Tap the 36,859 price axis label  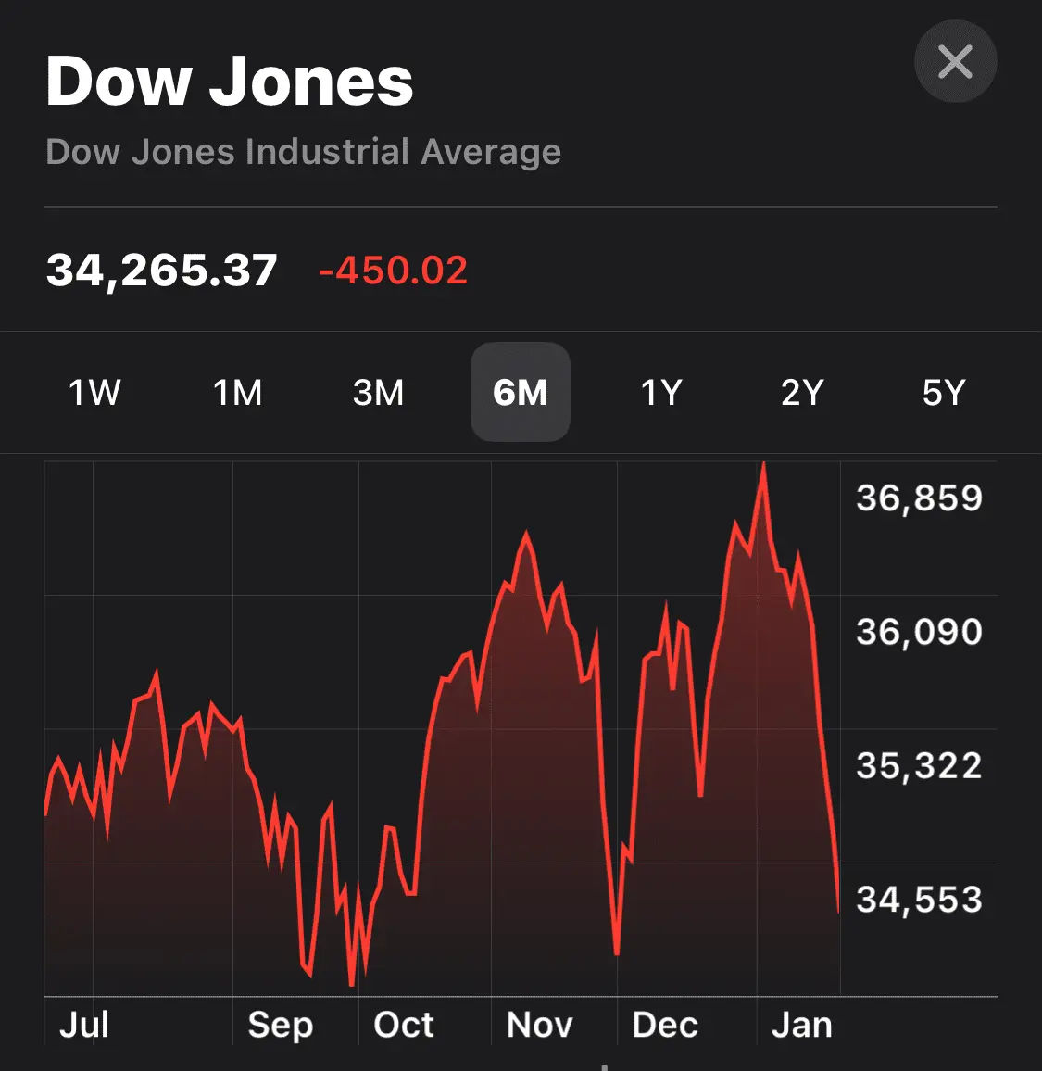pyautogui.click(x=919, y=498)
